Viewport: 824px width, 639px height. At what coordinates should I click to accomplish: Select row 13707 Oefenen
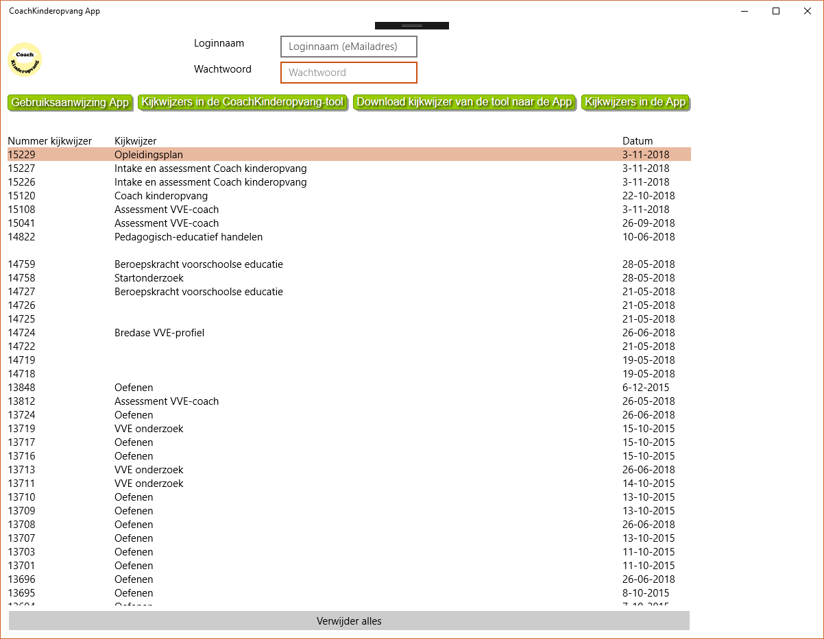point(349,538)
